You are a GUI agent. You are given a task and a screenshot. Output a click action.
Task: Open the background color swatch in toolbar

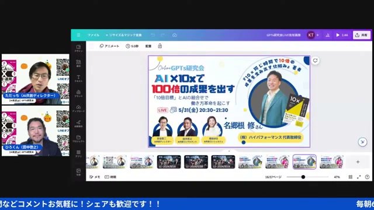tap(91, 46)
